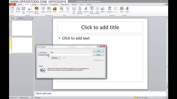Open PowerPoint Help question mark icon
Viewport: 177px width, 99px height.
pos(167,4)
